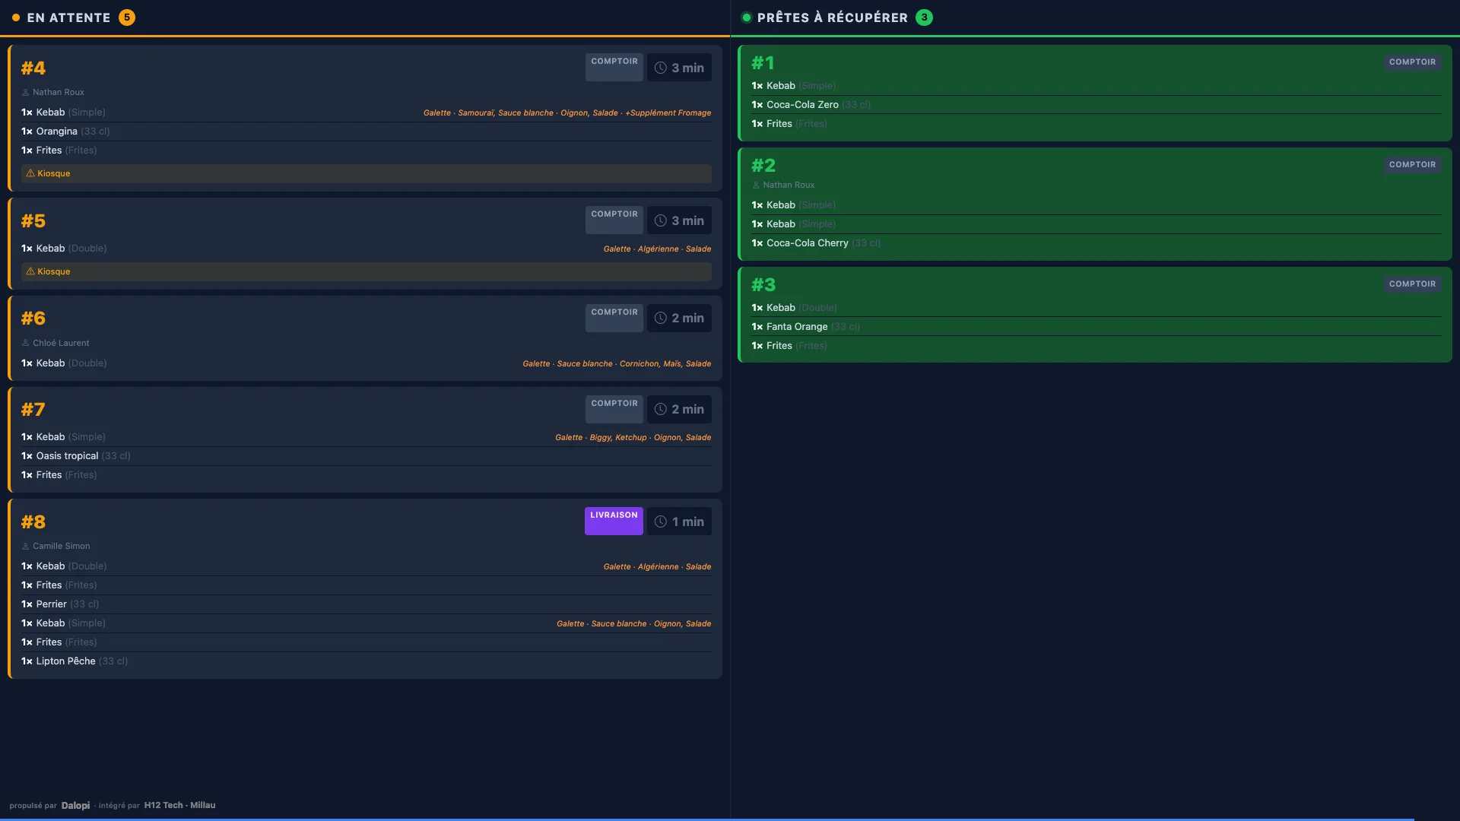The width and height of the screenshot is (1460, 821).
Task: Open the Dalopi link in the footer
Action: (x=75, y=805)
